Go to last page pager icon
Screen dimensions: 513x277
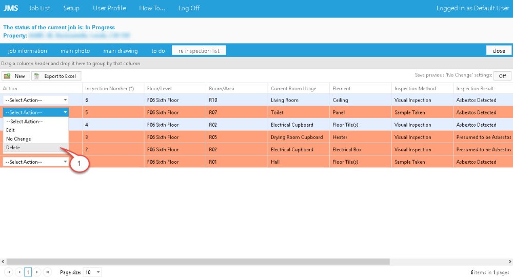click(x=47, y=272)
